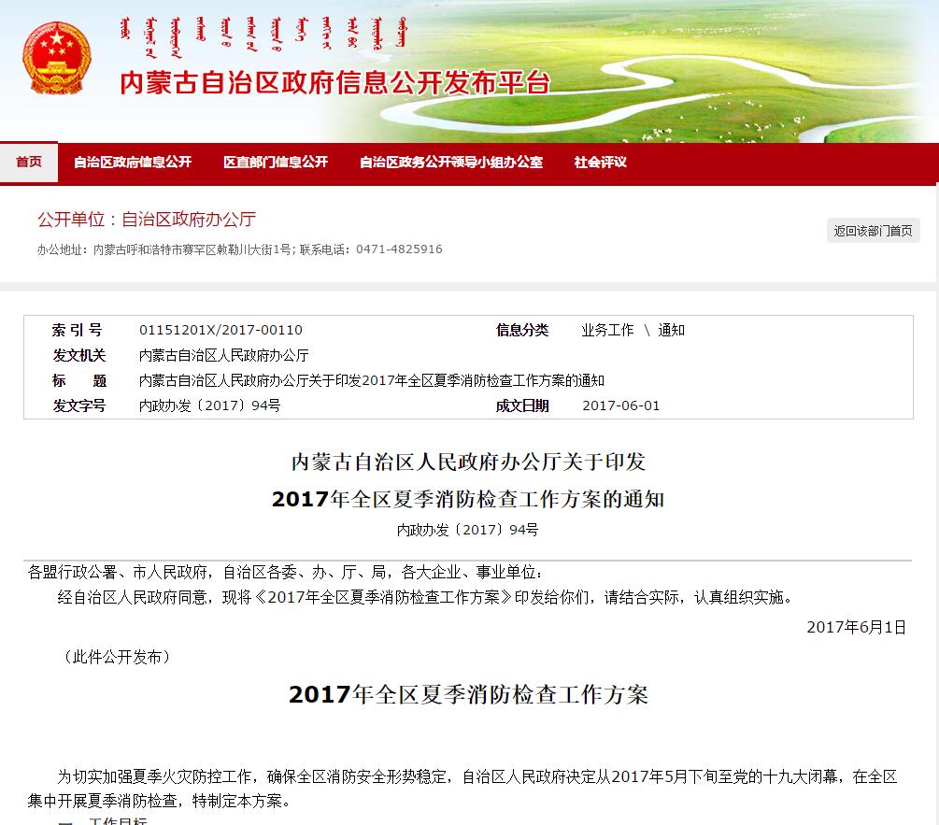Click the document title in the 标题 row
939x825 pixels.
point(371,380)
